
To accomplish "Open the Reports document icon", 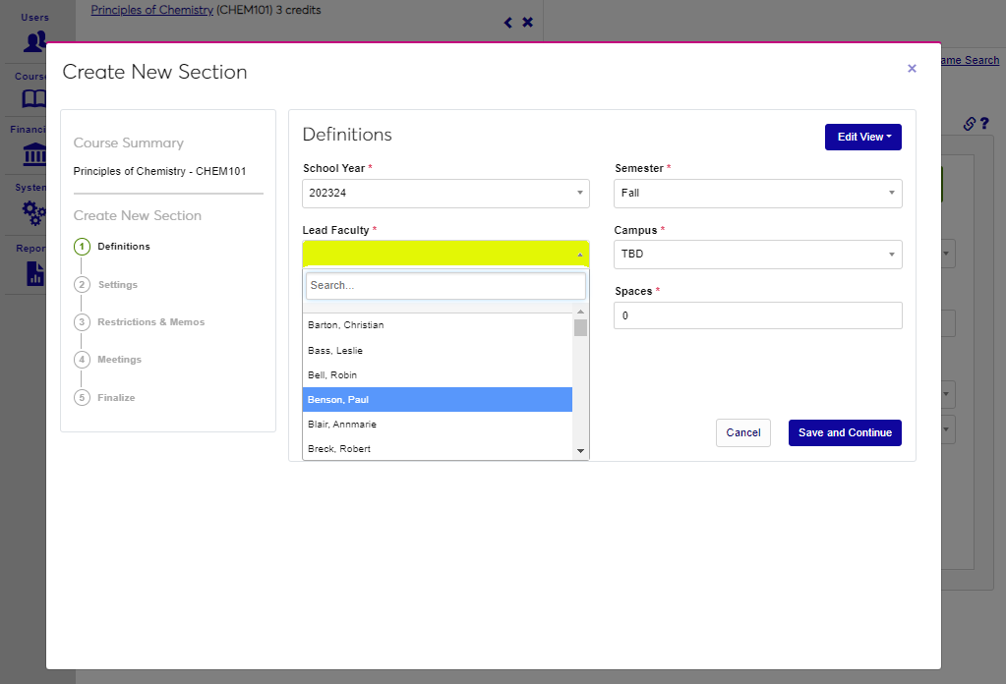I will point(34,272).
